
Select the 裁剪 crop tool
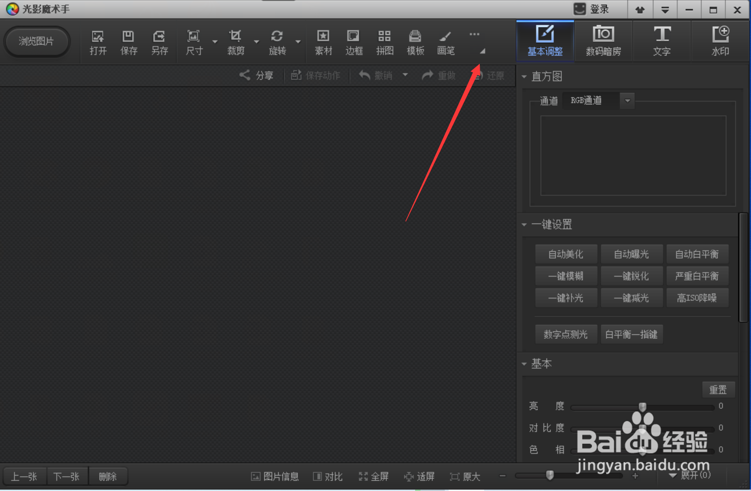(x=236, y=43)
